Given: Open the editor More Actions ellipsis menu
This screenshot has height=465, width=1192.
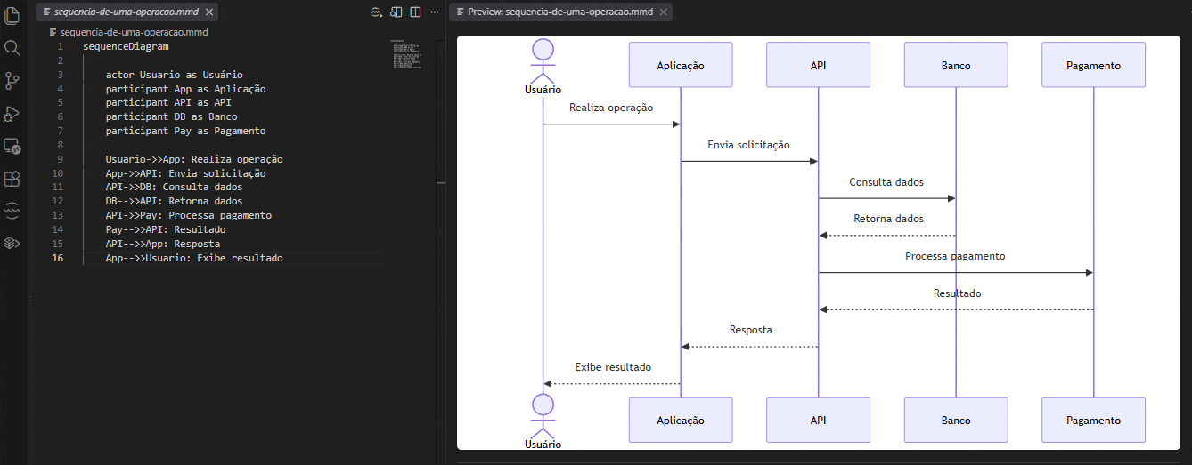Looking at the screenshot, I should tap(435, 12).
